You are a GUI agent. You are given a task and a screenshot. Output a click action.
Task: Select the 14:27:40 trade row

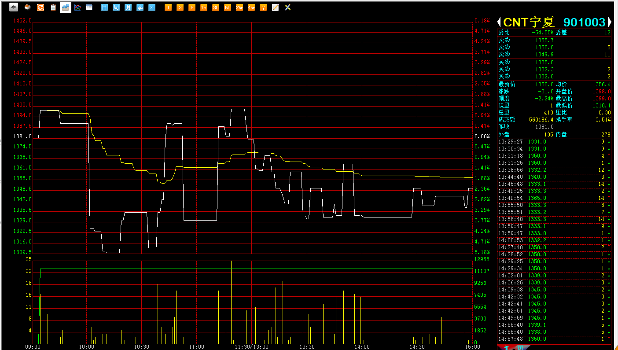(555, 247)
